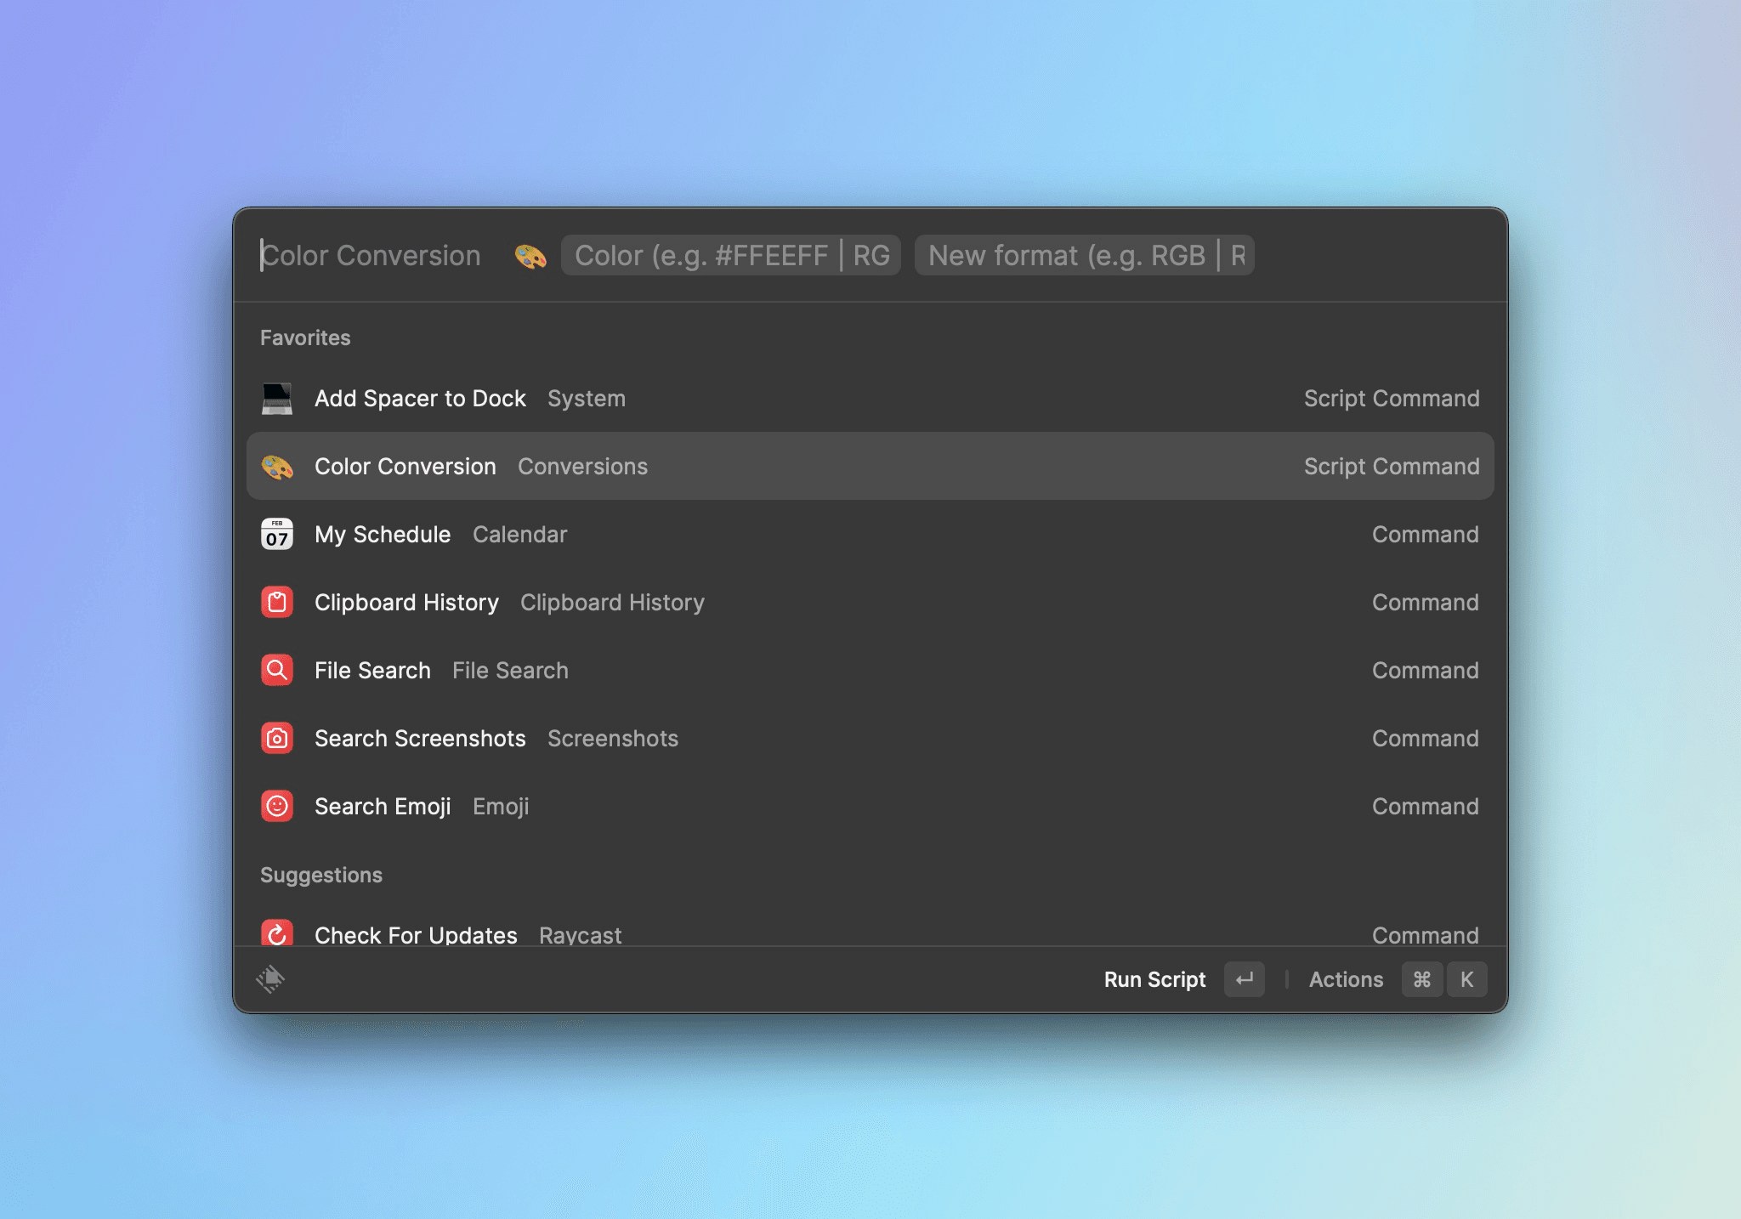Image resolution: width=1741 pixels, height=1219 pixels.
Task: Click the K key shortcut badge
Action: [1467, 979]
